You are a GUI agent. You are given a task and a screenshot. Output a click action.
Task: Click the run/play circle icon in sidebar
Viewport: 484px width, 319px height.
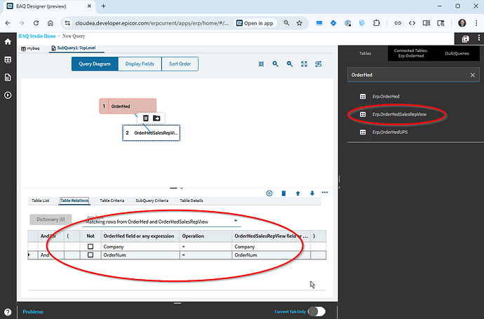pyautogui.click(x=8, y=95)
